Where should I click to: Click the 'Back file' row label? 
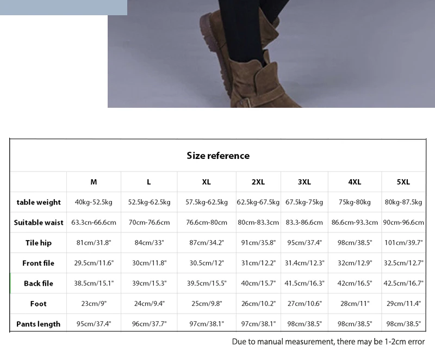coord(38,283)
